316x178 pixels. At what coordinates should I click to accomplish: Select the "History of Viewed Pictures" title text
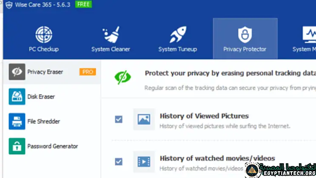coord(204,116)
